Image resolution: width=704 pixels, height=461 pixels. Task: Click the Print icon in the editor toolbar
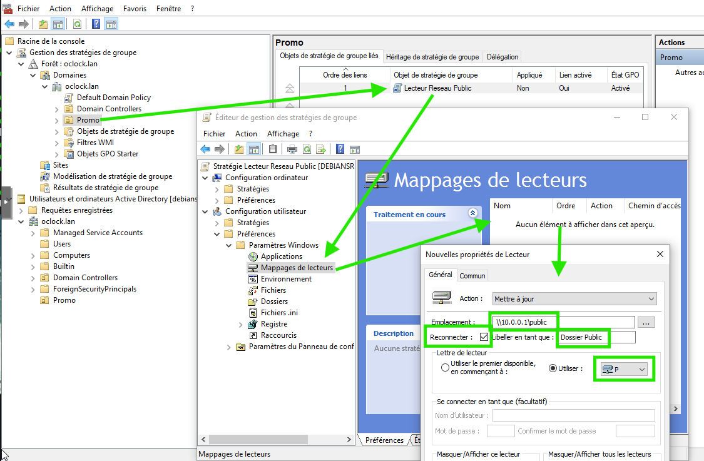(x=292, y=149)
